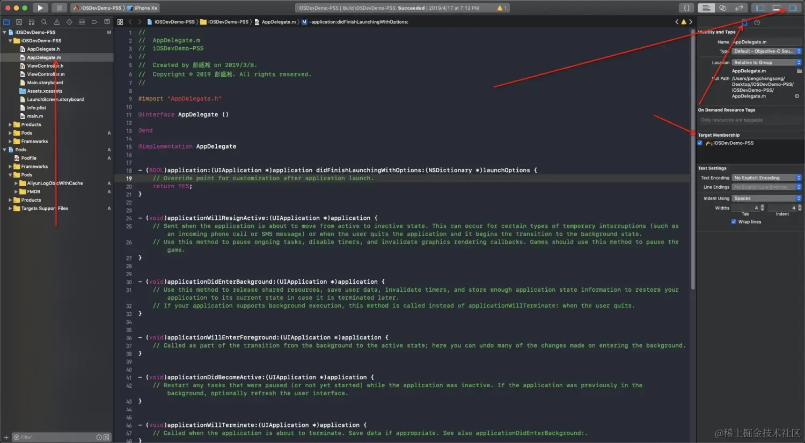The image size is (805, 443).
Task: Open related items grid menu in editor
Action: coord(120,22)
